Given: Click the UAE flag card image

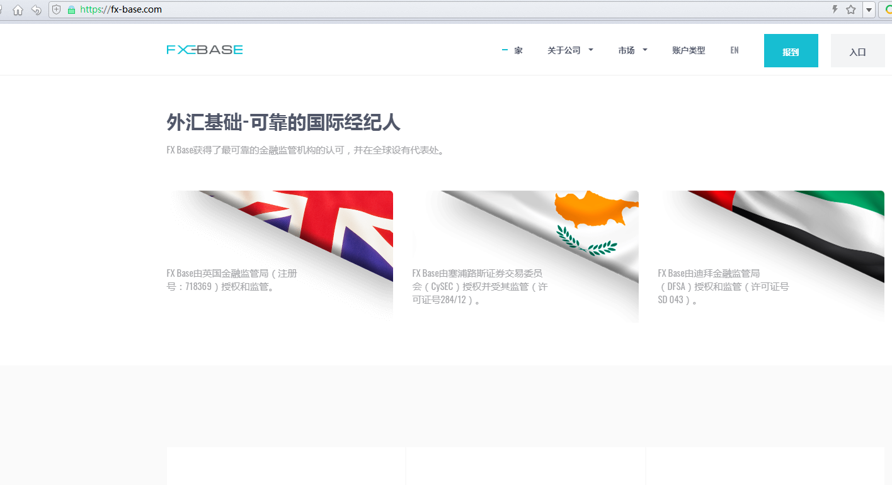Looking at the screenshot, I should (771, 257).
